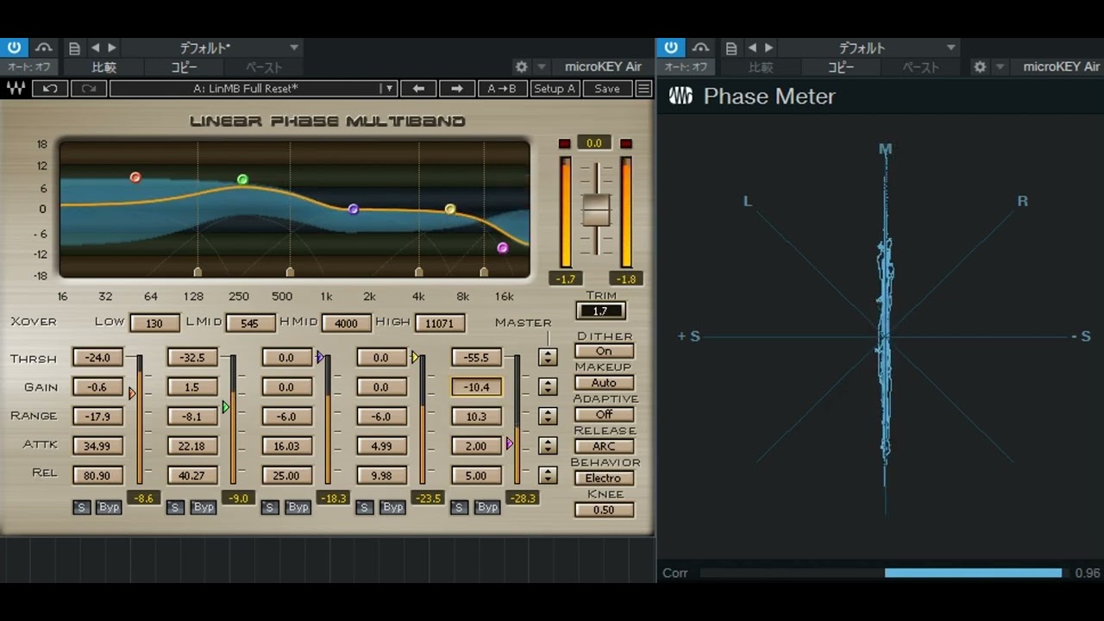The height and width of the screenshot is (621, 1104).
Task: Click the Waves Save button
Action: (x=607, y=88)
